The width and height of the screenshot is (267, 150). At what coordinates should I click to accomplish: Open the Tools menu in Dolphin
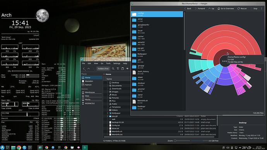click(108, 63)
